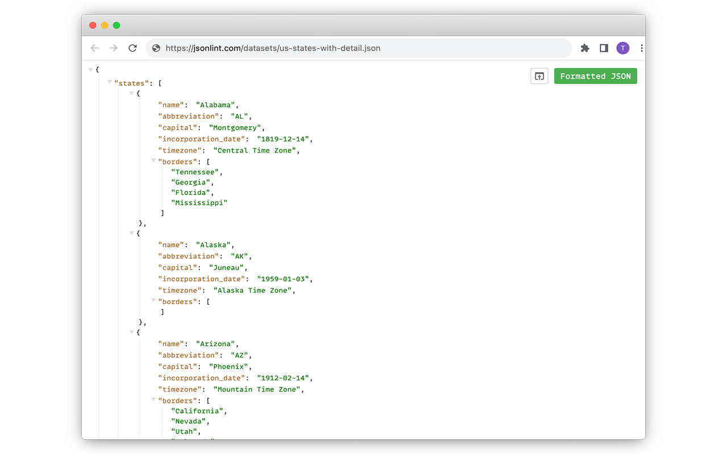The image size is (727, 454).
Task: Open the purple T profile avatar
Action: click(x=622, y=48)
